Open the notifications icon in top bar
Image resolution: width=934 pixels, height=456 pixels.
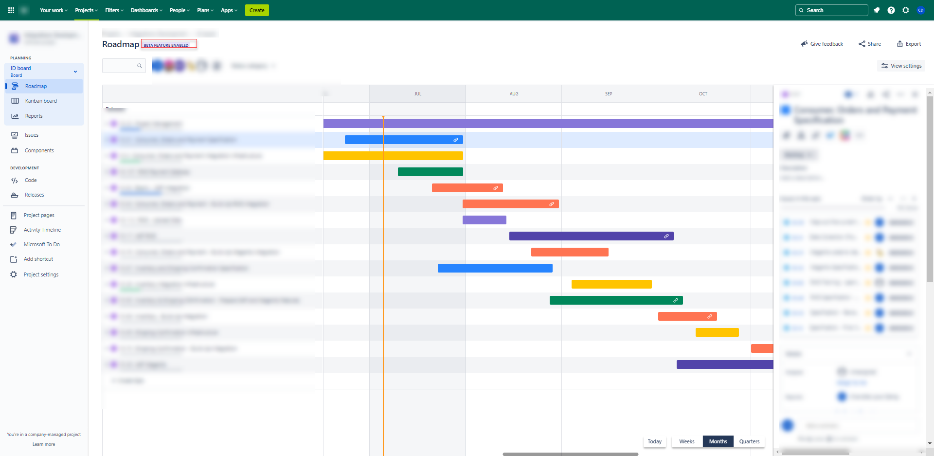tap(877, 10)
